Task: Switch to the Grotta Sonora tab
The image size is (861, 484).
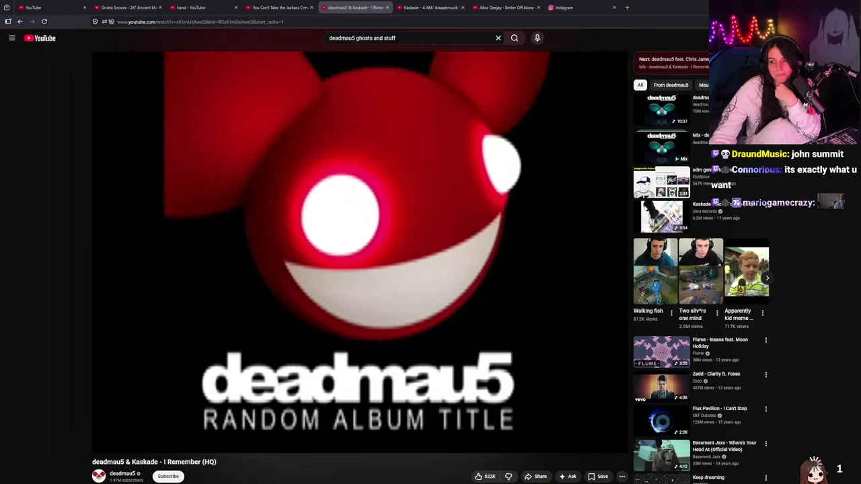Action: 128,7
